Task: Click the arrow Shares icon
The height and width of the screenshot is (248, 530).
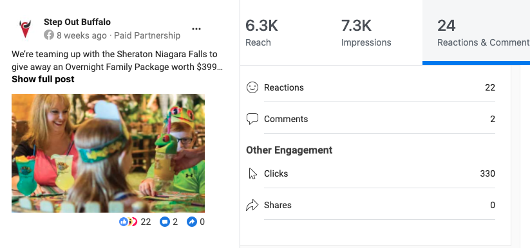Action: (x=252, y=205)
